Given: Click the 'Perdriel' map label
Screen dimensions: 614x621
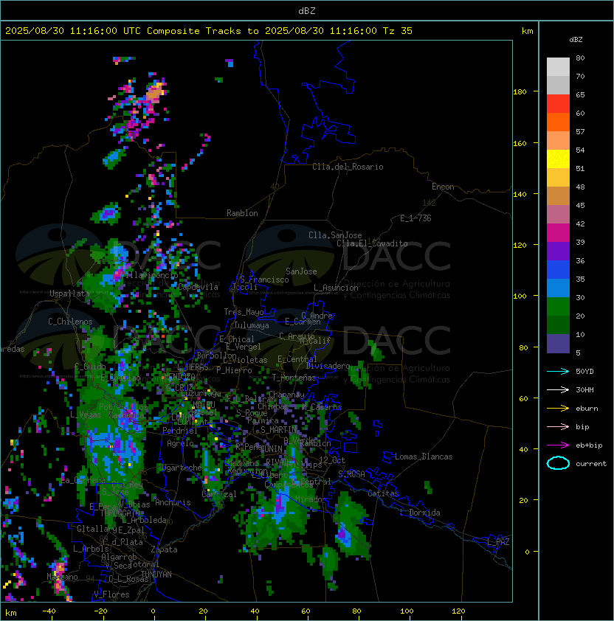Looking at the screenshot, I should (x=180, y=431).
